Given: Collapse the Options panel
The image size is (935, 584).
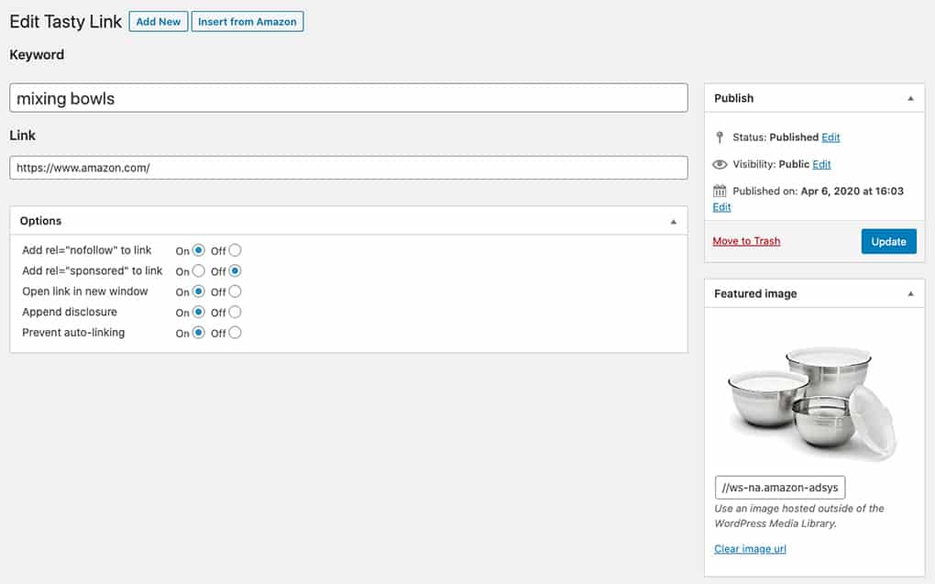Looking at the screenshot, I should [x=673, y=221].
